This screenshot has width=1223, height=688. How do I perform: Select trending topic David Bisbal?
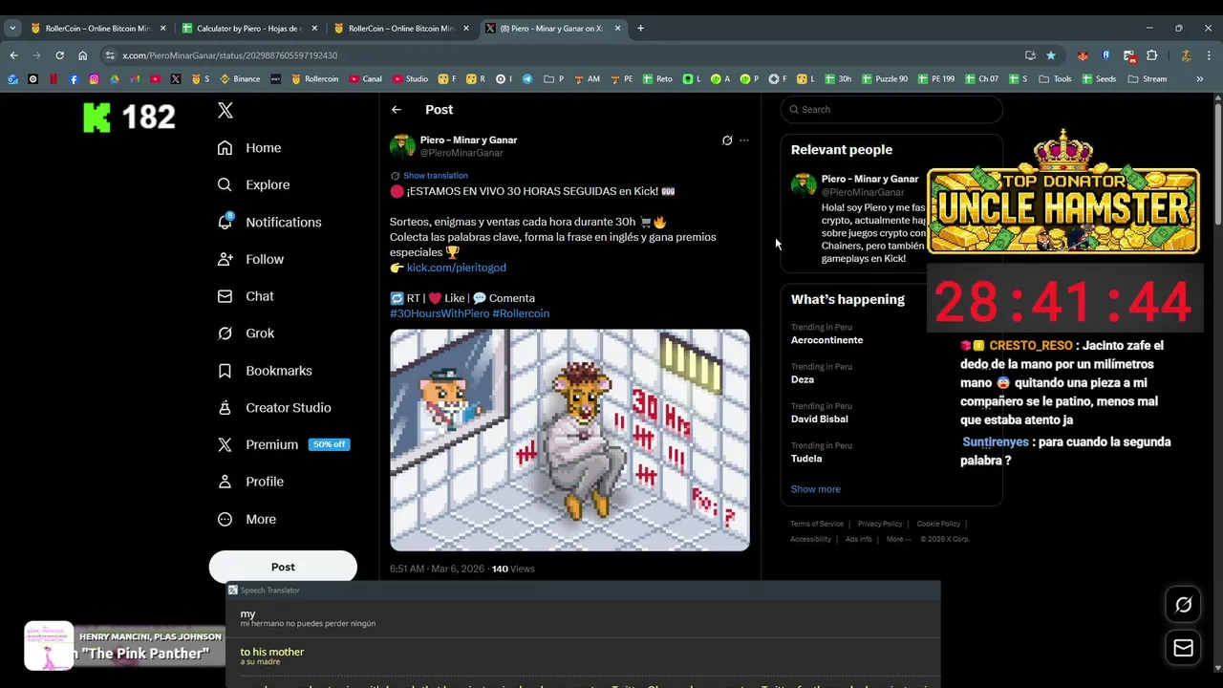pos(819,419)
